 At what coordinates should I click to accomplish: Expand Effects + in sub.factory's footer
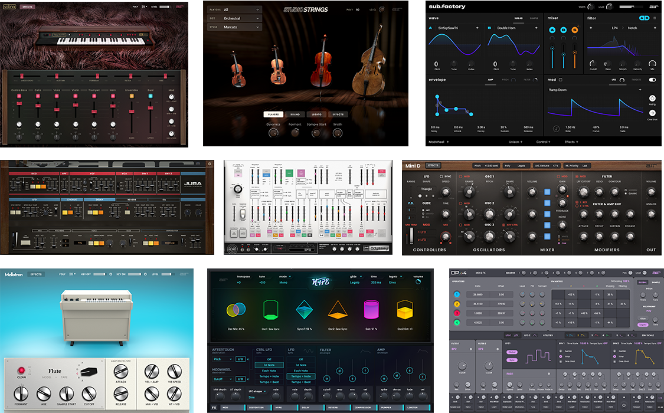pyautogui.click(x=571, y=142)
